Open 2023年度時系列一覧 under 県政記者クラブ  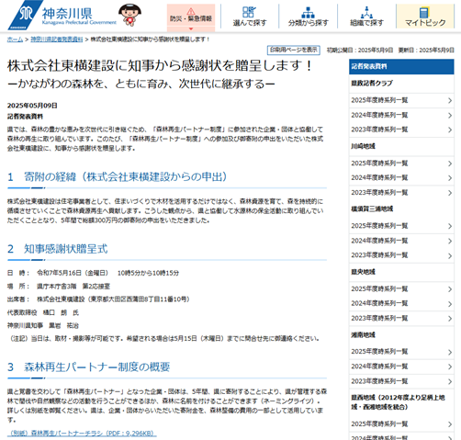pos(401,130)
